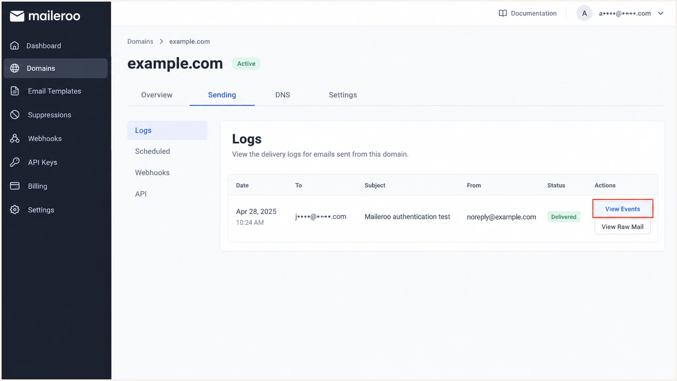Viewport: 677px width, 381px height.
Task: Click the delivery logs description text
Action: pos(320,154)
